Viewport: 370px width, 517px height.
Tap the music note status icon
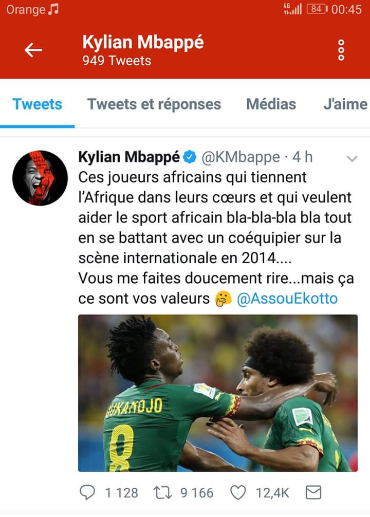click(53, 9)
